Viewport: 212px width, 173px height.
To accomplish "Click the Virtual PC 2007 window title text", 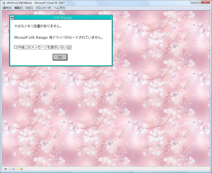I will point(35,3).
